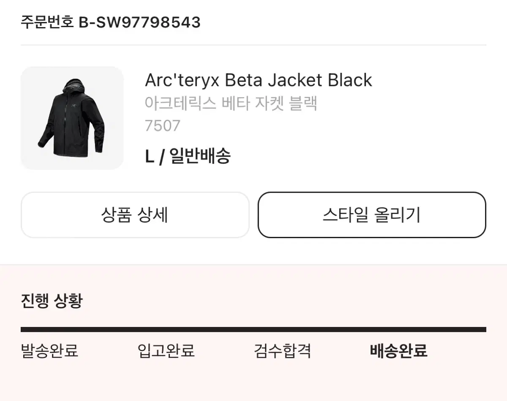
Task: Click the 일반배송 delivery type text
Action: pos(200,157)
